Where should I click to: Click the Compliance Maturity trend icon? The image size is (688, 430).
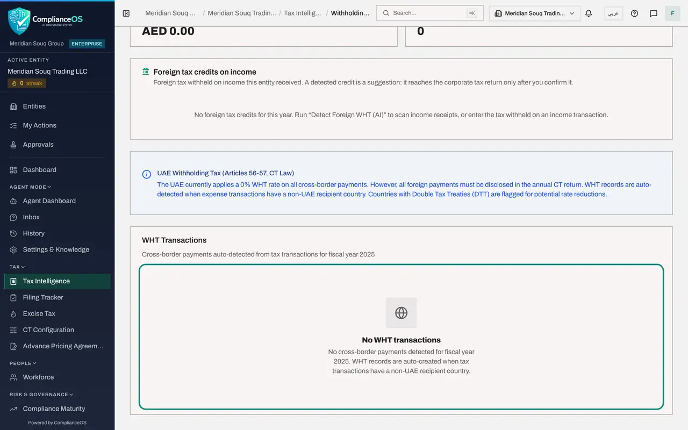point(13,408)
